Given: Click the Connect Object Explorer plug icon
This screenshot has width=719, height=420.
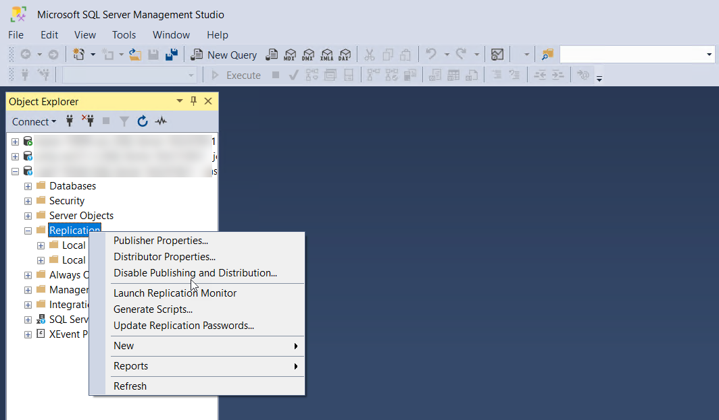Looking at the screenshot, I should point(70,121).
